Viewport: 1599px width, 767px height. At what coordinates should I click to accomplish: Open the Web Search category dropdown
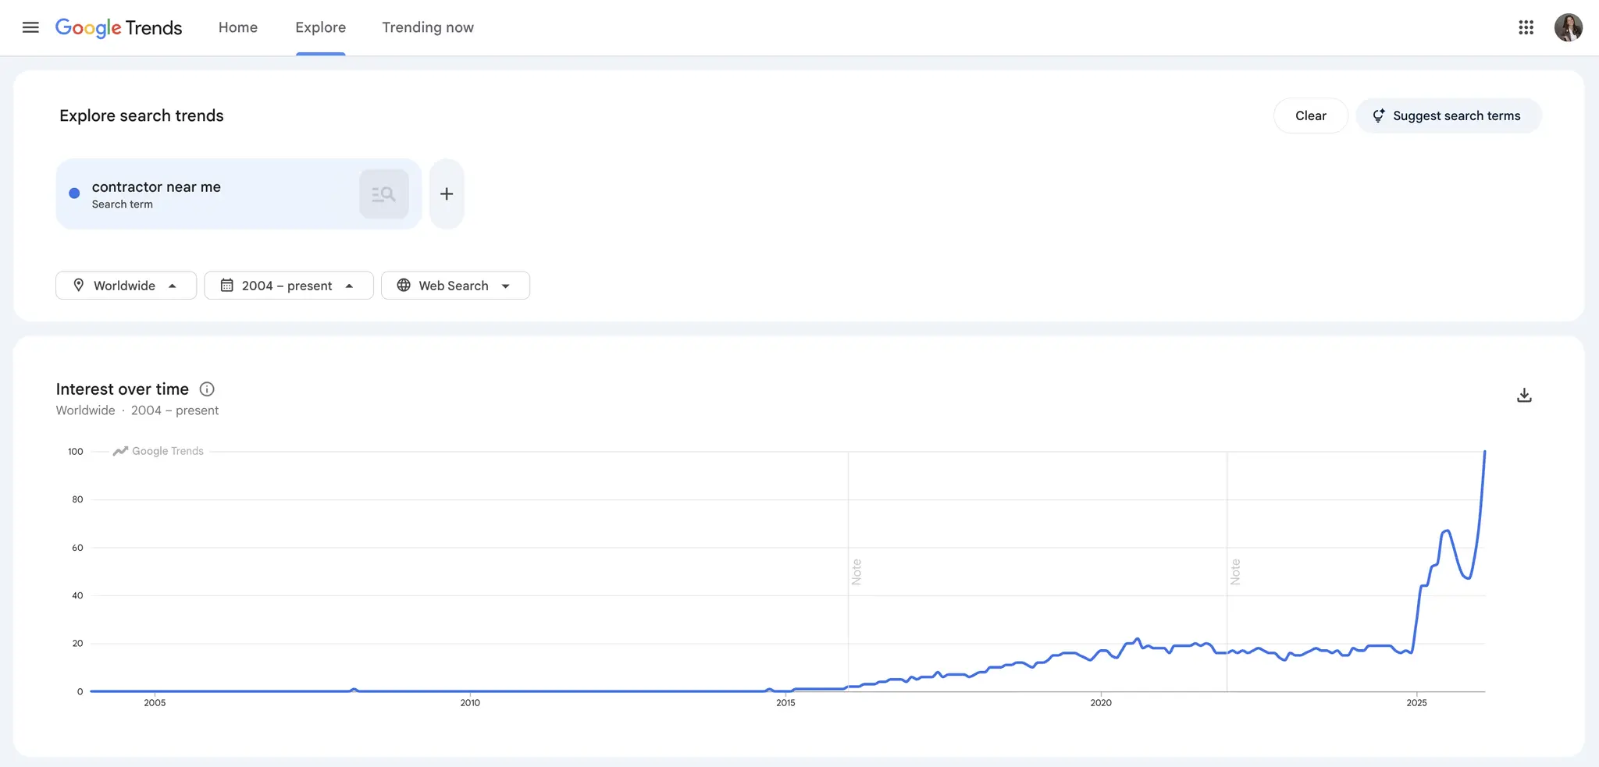[x=455, y=286]
